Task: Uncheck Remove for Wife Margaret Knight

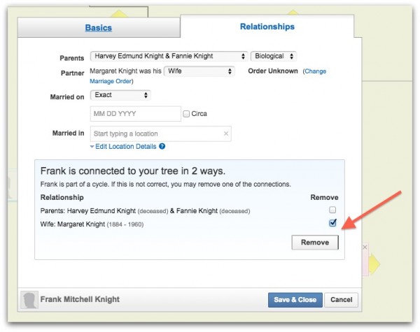Action: 332,222
